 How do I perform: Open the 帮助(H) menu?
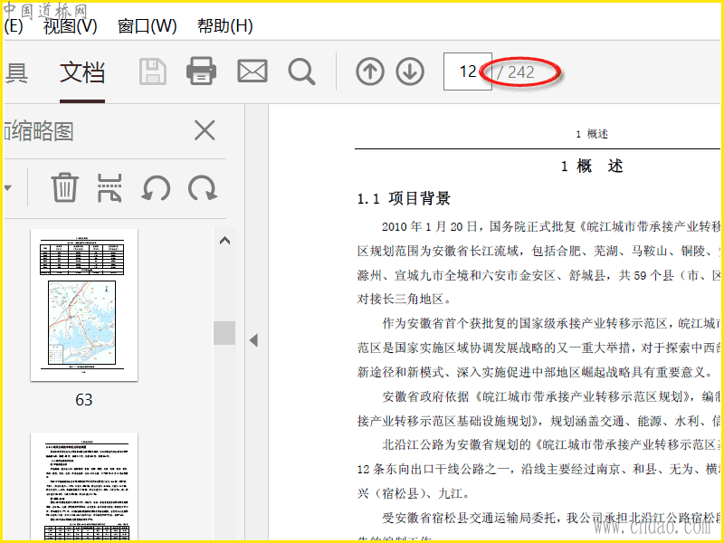pyautogui.click(x=224, y=26)
